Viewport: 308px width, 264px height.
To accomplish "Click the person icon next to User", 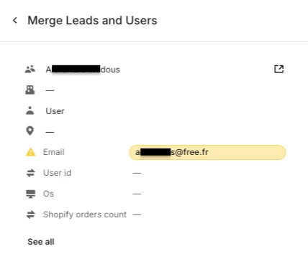I will (30, 110).
